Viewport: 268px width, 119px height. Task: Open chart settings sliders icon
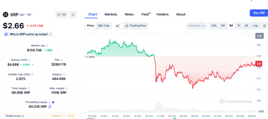pyautogui.click(x=264, y=26)
